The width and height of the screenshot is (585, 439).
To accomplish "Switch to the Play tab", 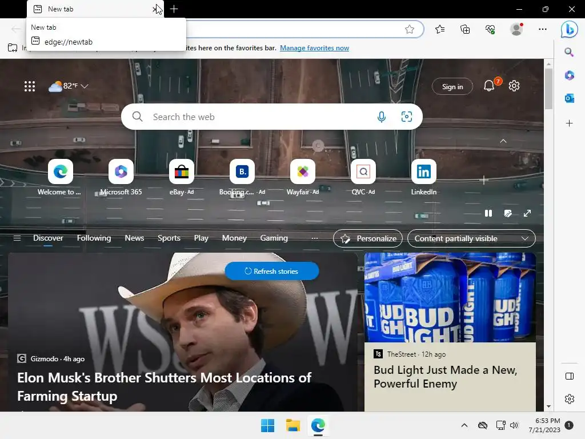I will [x=201, y=238].
